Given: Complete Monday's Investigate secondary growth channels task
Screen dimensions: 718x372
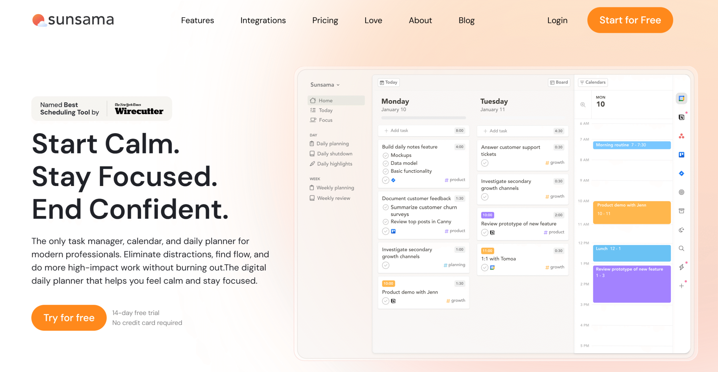Looking at the screenshot, I should tap(386, 265).
